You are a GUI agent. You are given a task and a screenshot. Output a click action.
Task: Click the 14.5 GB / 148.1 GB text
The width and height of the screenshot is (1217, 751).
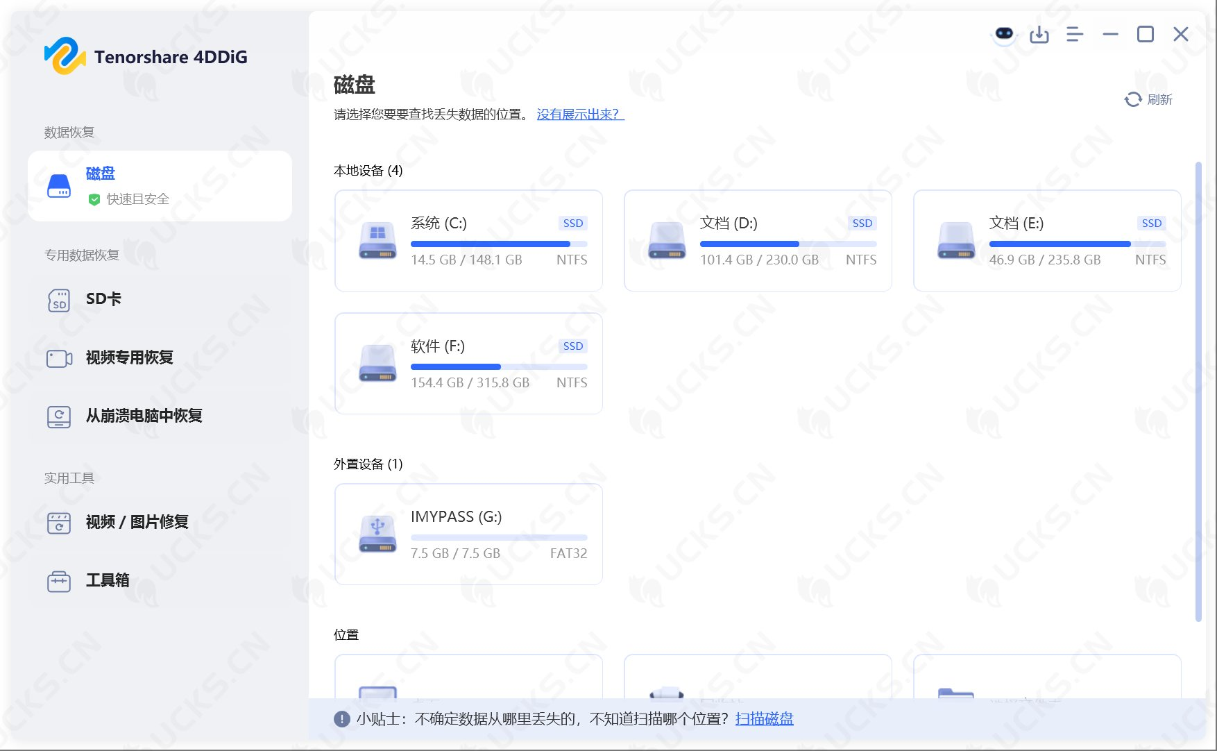coord(466,260)
